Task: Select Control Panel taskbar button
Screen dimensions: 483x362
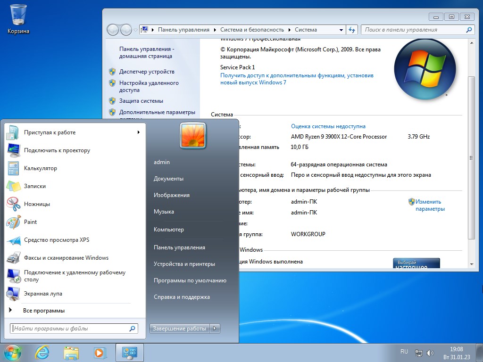Action: (129, 353)
